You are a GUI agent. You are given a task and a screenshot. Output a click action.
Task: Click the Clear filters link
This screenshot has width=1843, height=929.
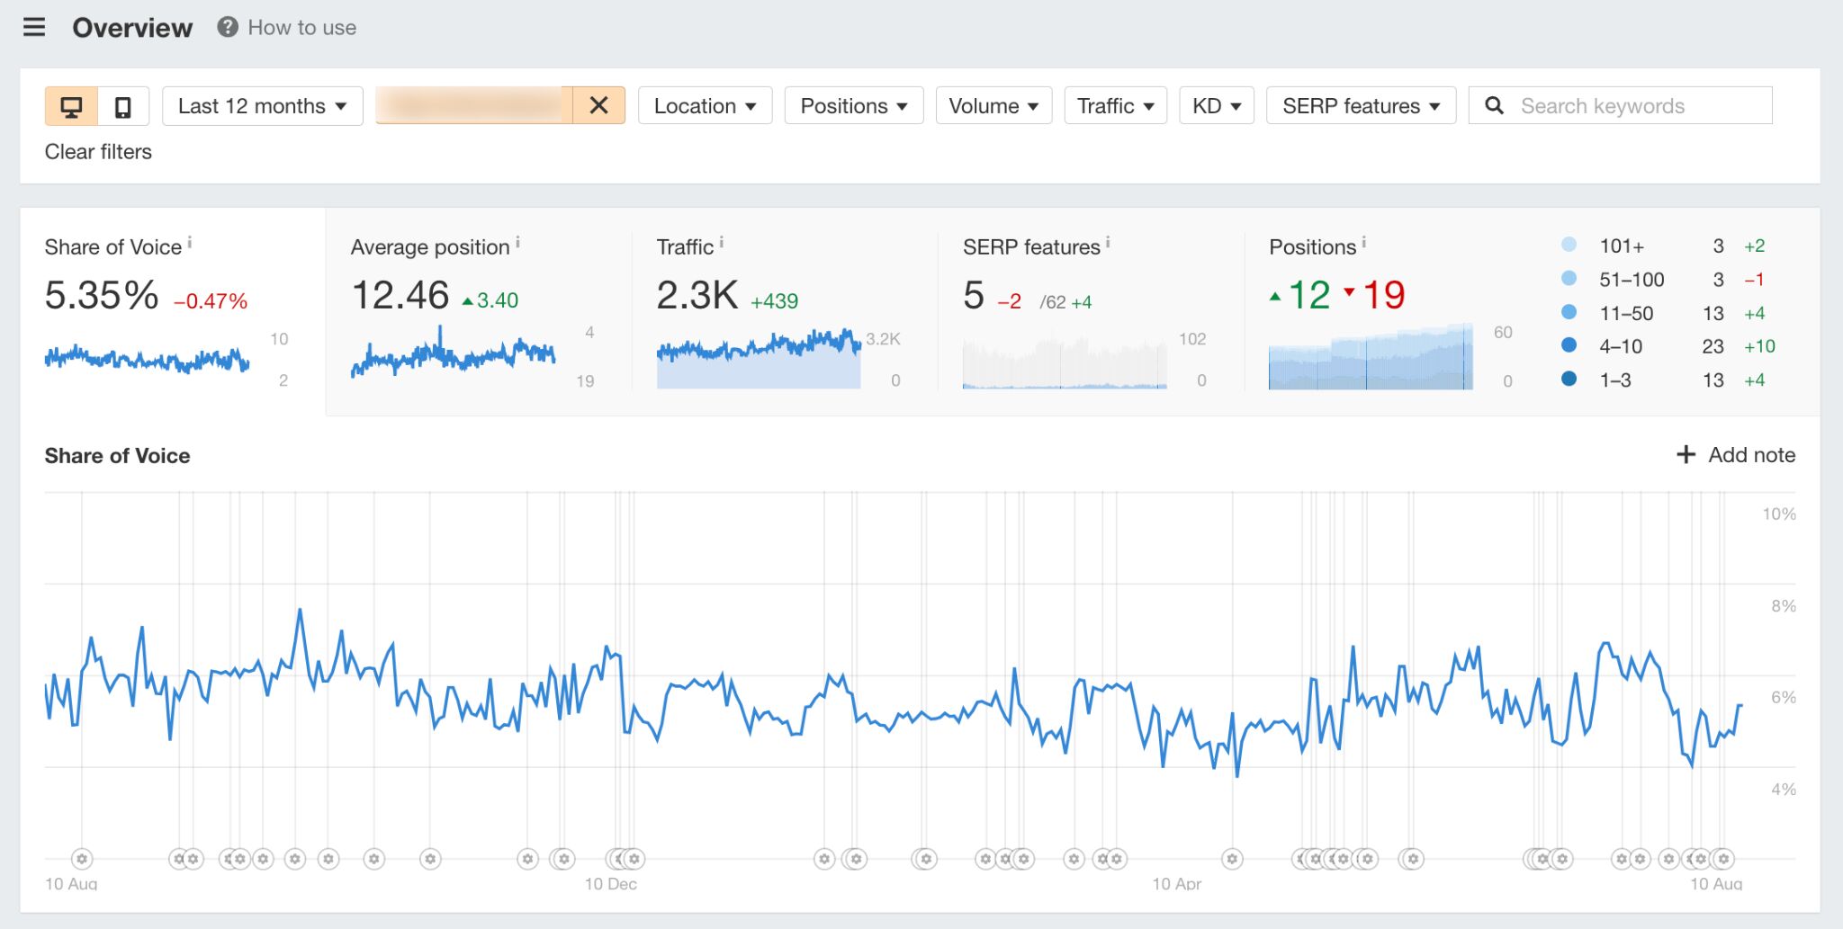[x=98, y=152]
